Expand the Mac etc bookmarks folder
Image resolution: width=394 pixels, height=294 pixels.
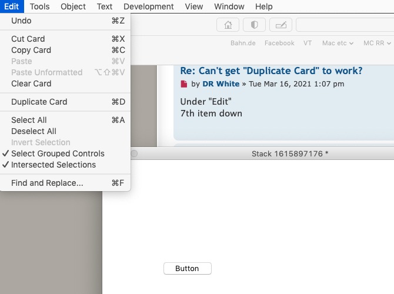[338, 43]
